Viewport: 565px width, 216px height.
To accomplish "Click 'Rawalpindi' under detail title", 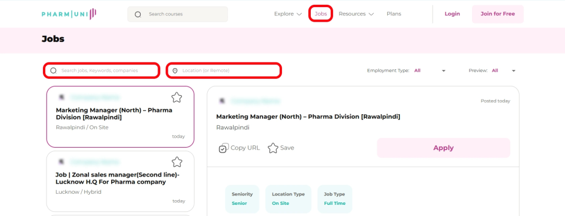I will [233, 128].
